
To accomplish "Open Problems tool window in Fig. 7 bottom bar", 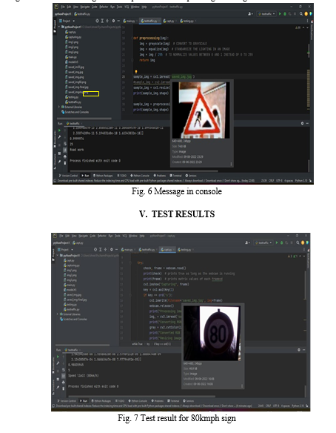I will 158,400.
